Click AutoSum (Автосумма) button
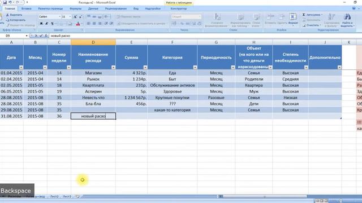362x203 pixels. click(312, 15)
